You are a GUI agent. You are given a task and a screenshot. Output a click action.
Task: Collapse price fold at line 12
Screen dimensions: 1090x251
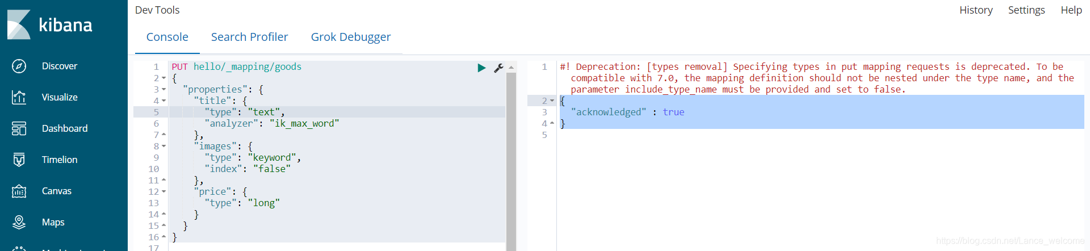(x=164, y=192)
